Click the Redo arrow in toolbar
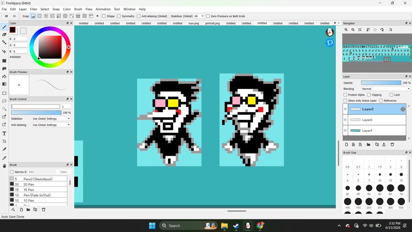This screenshot has height=232, width=412. (x=14, y=16)
